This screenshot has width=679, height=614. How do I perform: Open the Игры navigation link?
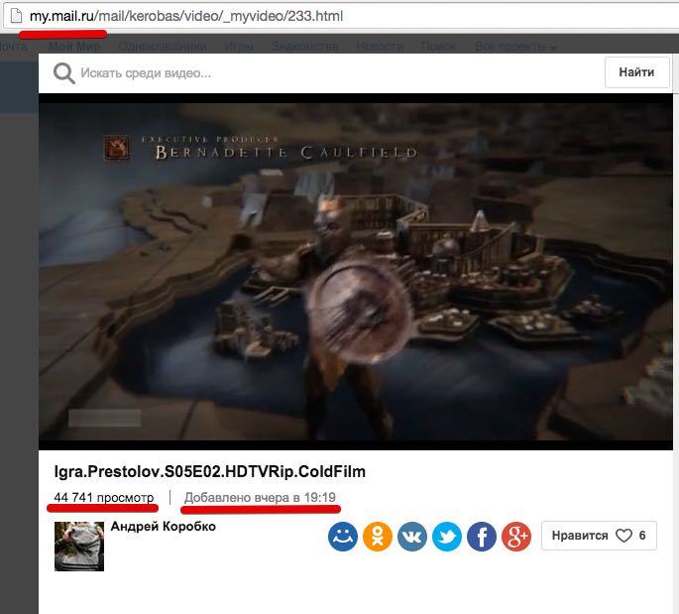click(239, 46)
